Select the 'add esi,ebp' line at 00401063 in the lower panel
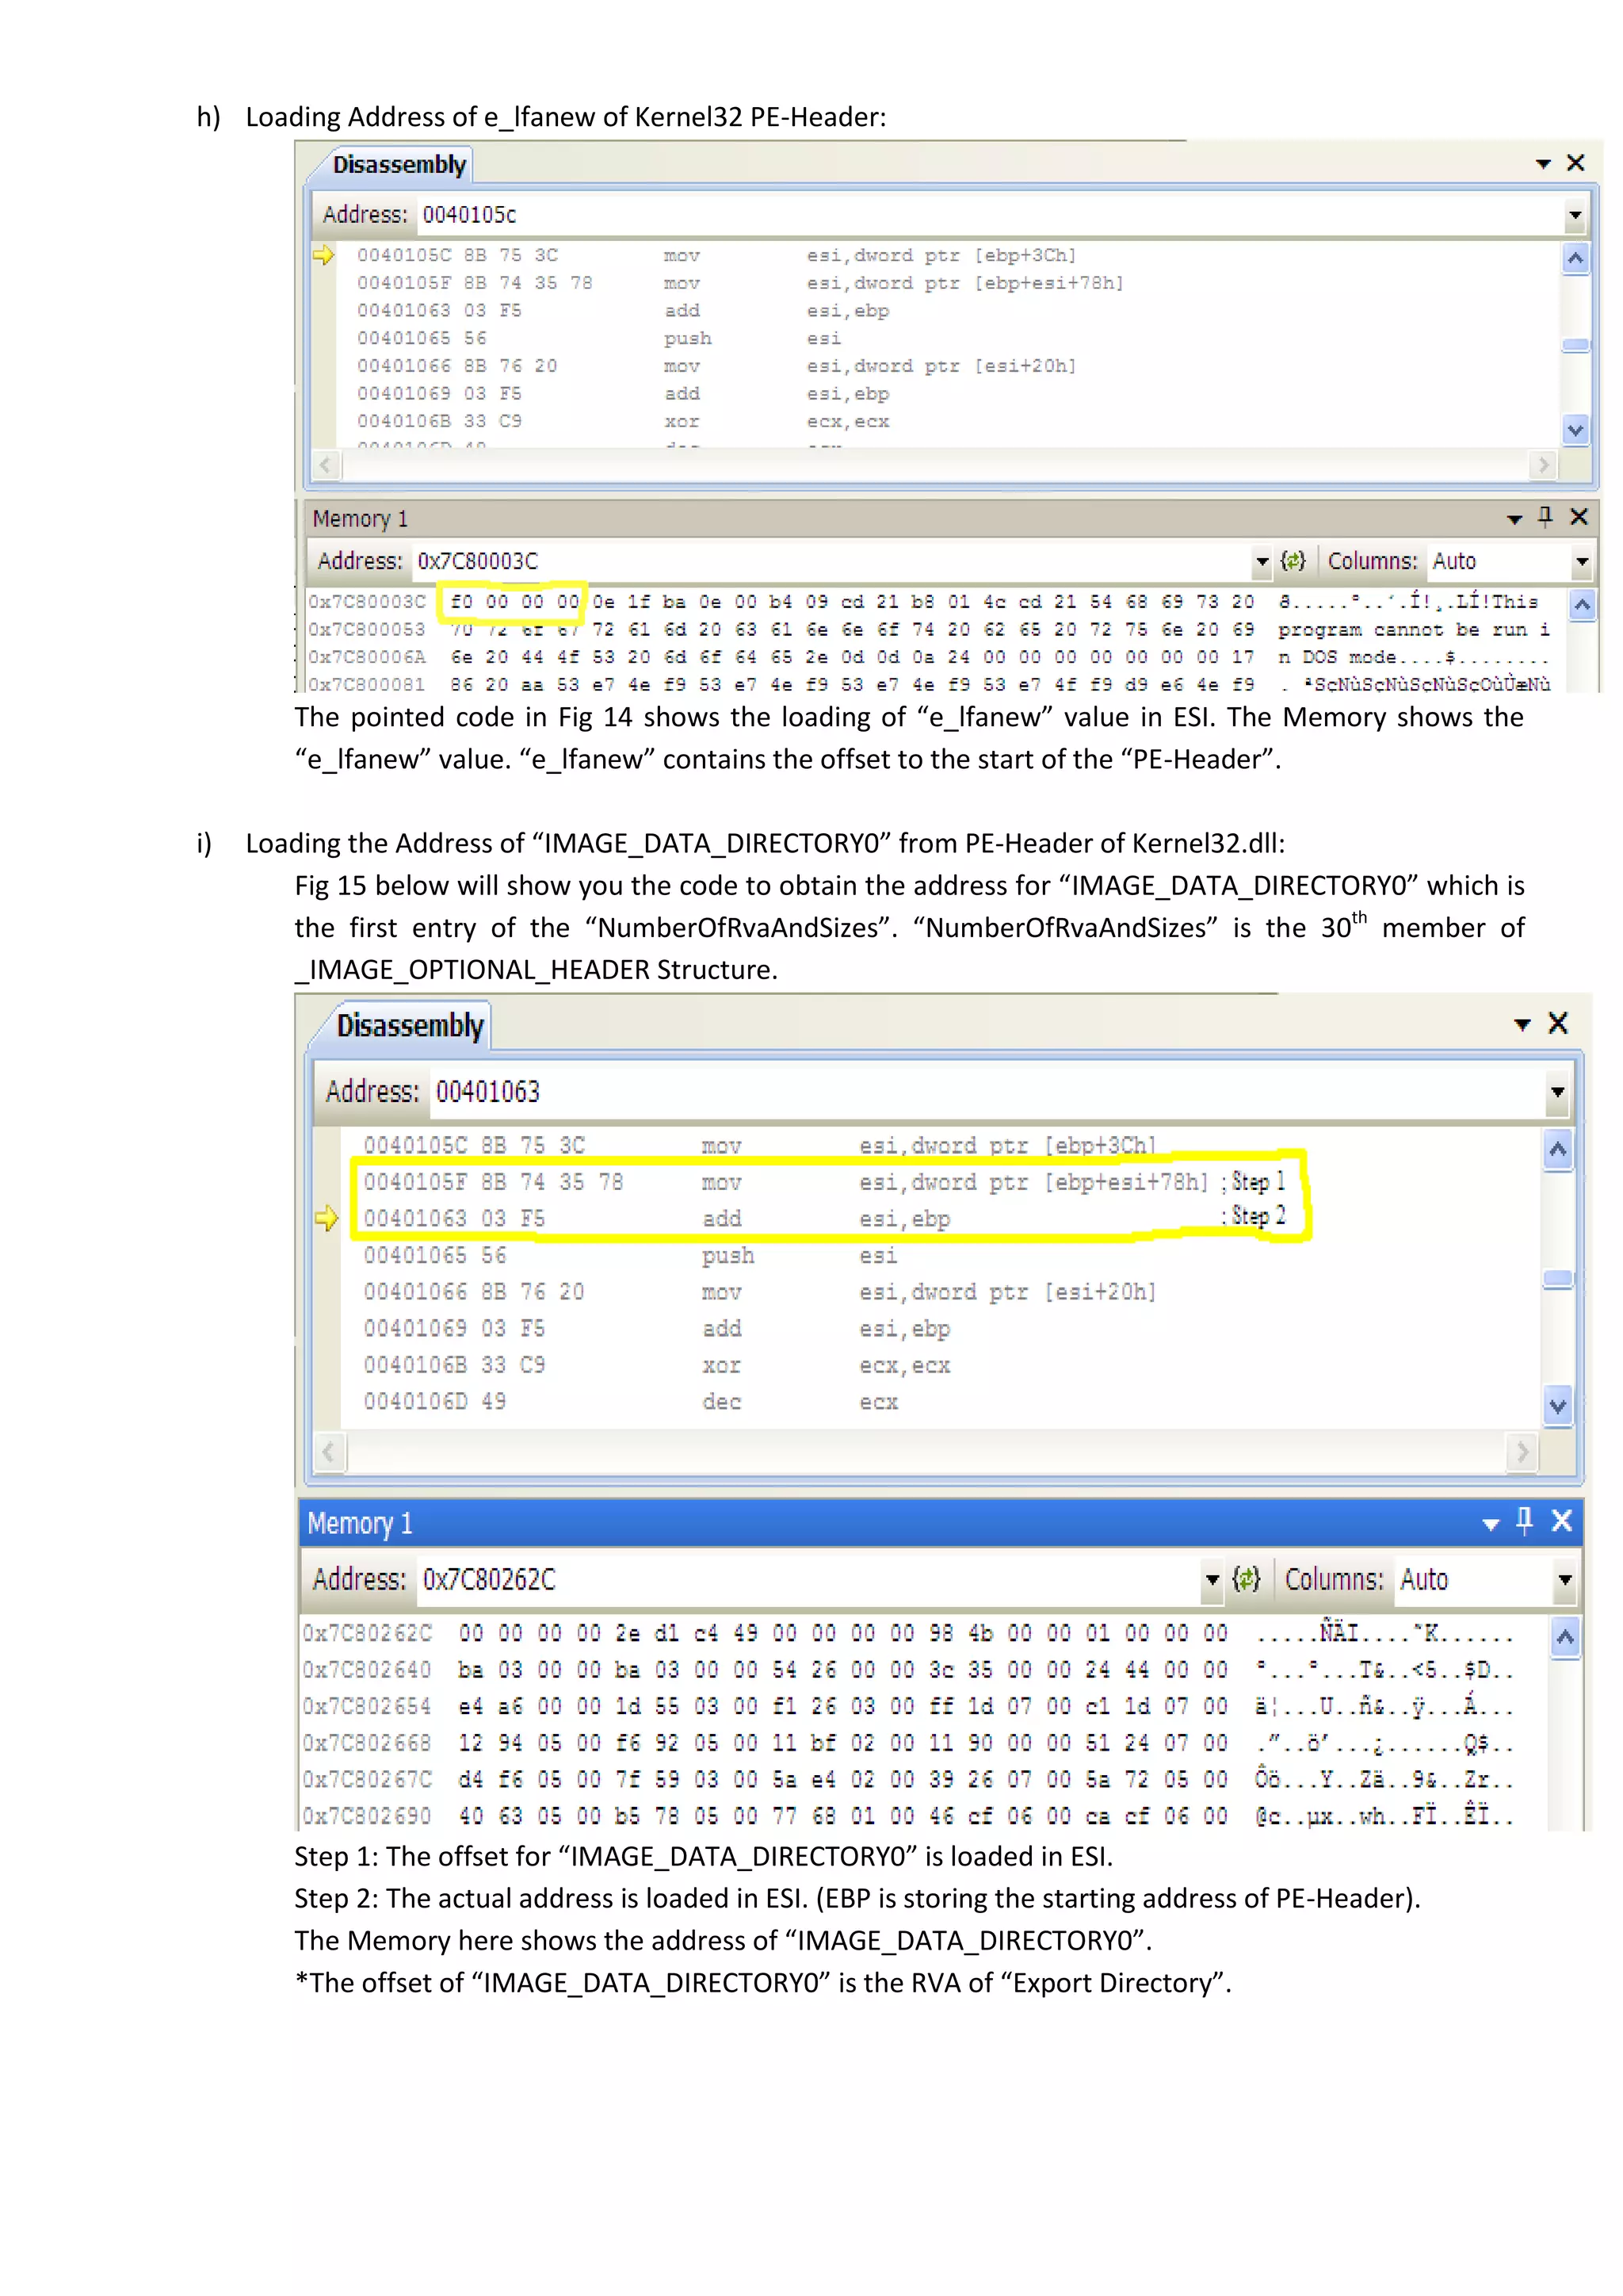This screenshot has height=2296, width=1623. (x=658, y=1218)
